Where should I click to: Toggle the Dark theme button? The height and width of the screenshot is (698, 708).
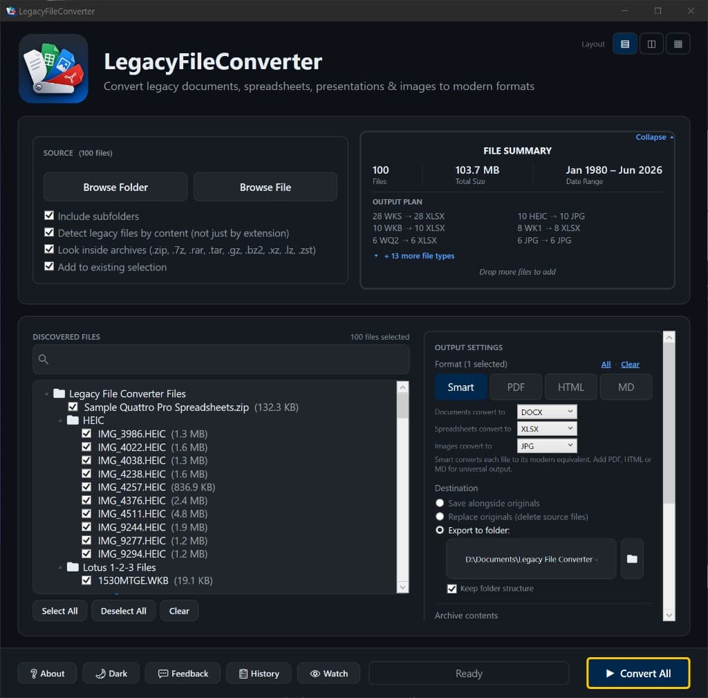click(111, 673)
